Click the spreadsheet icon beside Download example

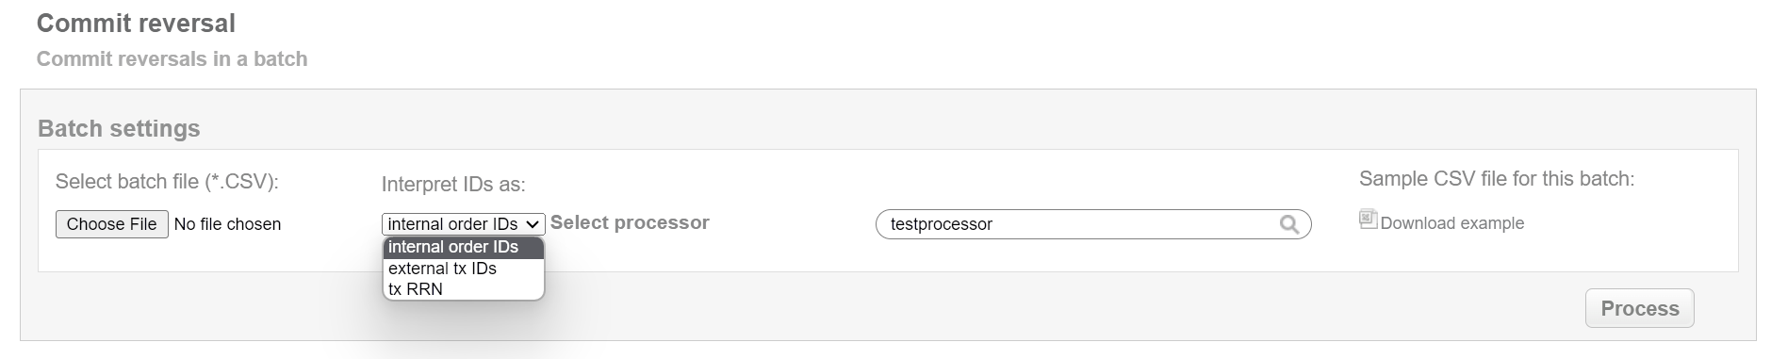point(1368,220)
